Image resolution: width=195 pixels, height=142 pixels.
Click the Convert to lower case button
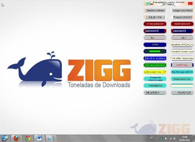point(182,51)
